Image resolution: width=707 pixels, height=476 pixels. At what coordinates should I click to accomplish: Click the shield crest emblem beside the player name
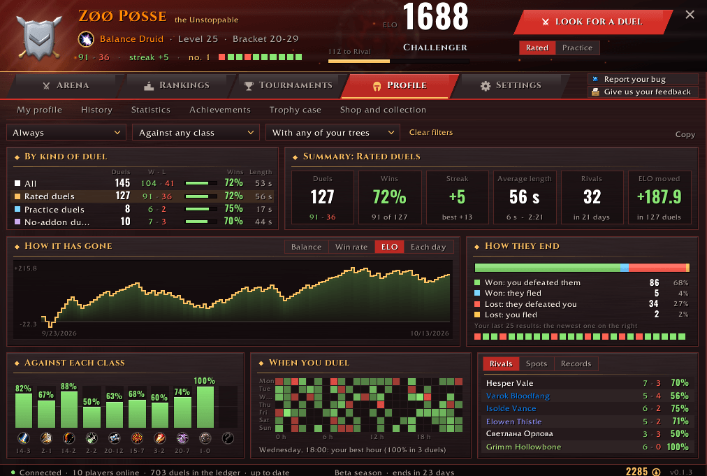point(39,37)
